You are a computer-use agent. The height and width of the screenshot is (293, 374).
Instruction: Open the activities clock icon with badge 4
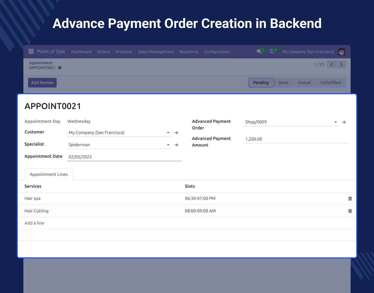click(272, 51)
